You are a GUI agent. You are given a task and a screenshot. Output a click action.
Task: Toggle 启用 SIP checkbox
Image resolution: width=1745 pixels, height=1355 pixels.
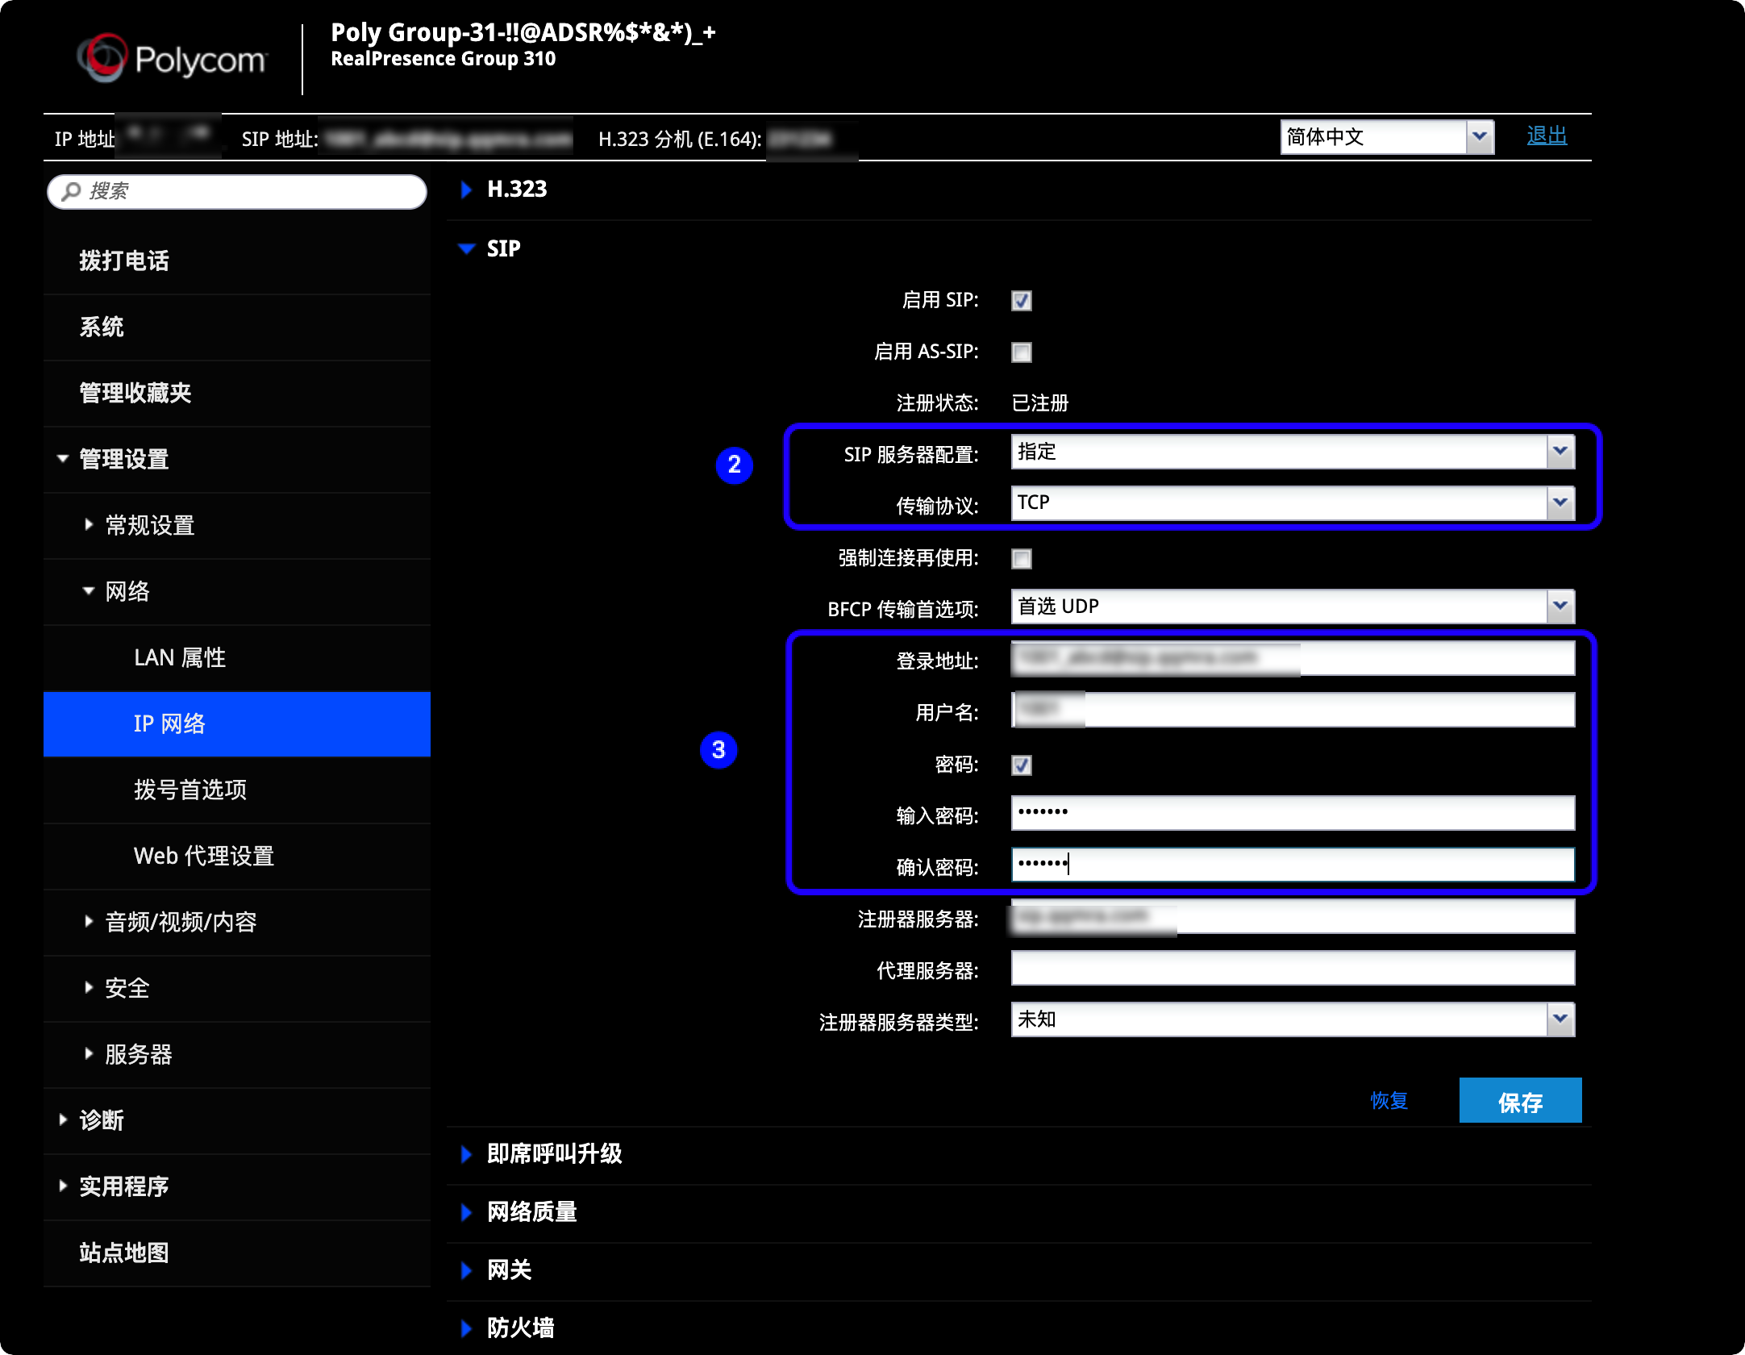coord(1022,301)
